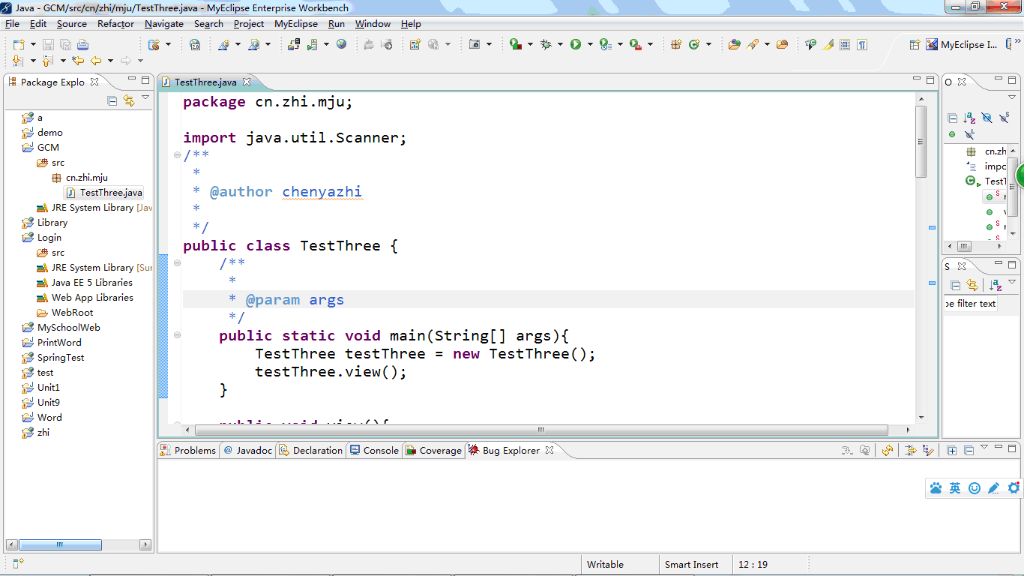This screenshot has width=1024, height=576.
Task: Toggle Hide Non-Public Members in Outline
Action: (952, 134)
